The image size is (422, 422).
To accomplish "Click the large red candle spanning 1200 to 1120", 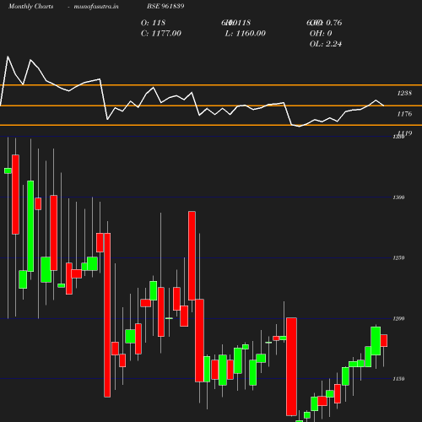I will point(291,366).
